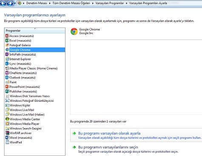Click Bu programı varsayılan olarak ayarla
Viewport: 202px width, 156px height.
click(109, 133)
